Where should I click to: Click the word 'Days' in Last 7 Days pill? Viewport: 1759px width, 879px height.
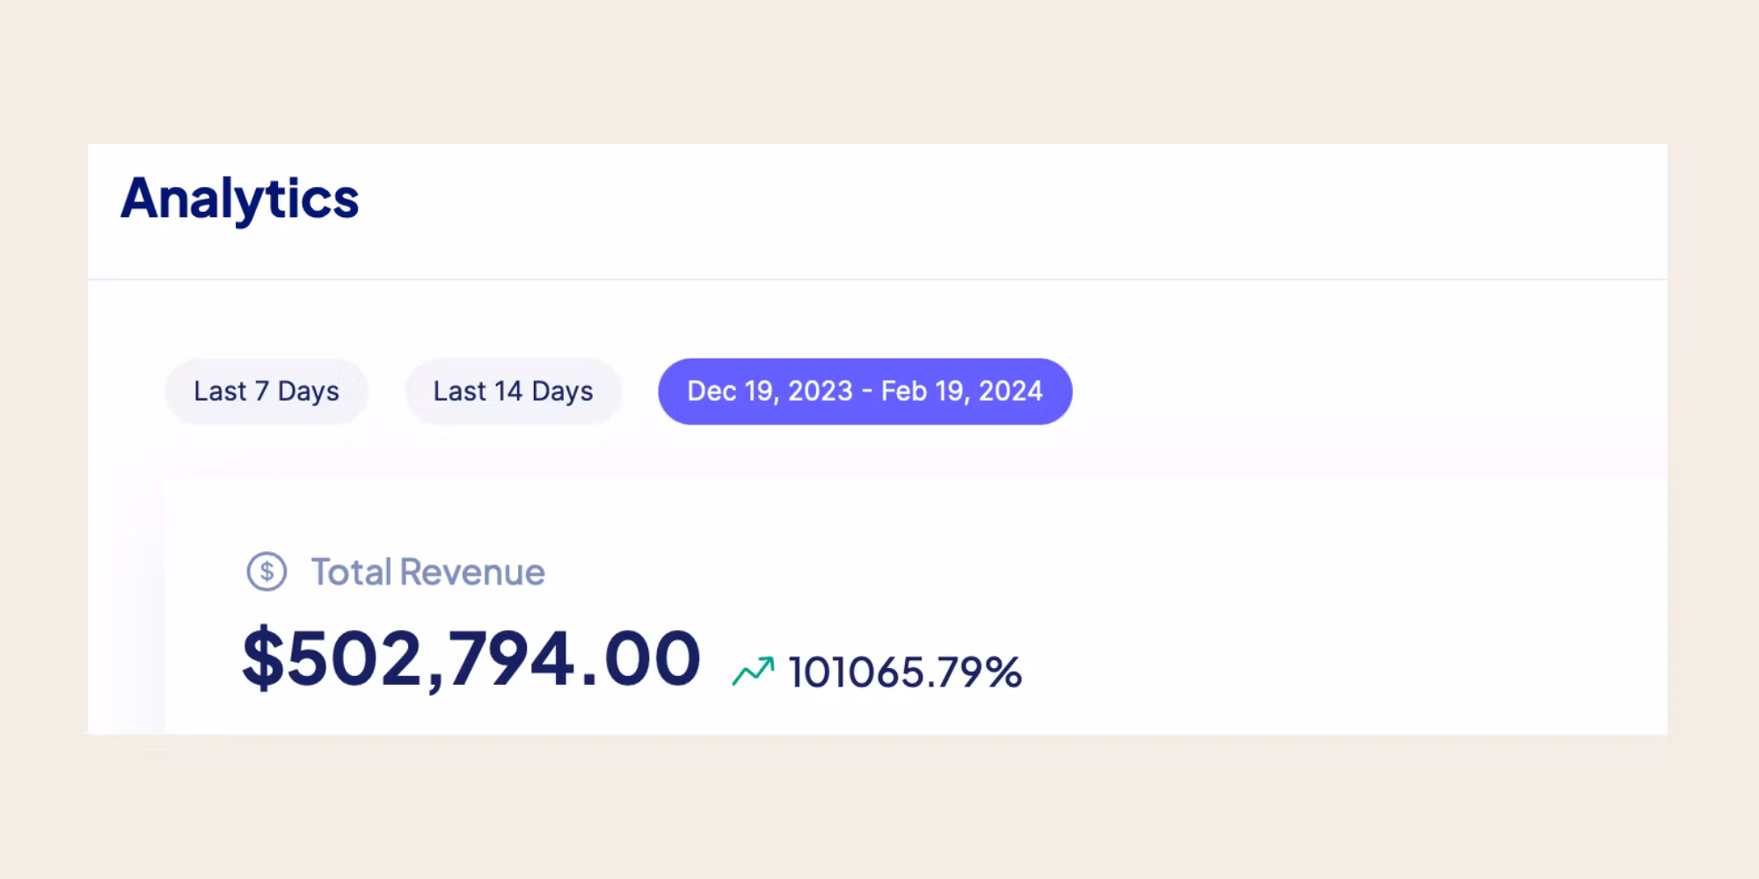click(308, 391)
